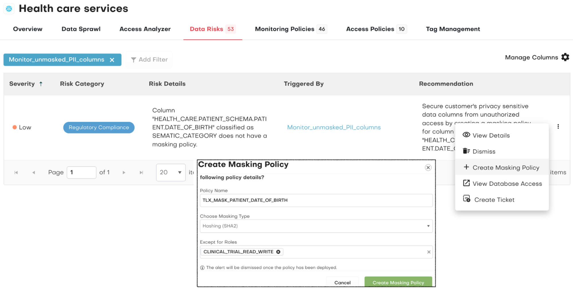Select the Data Risks tab
Viewport: 573px width, 289px height.
[213, 29]
